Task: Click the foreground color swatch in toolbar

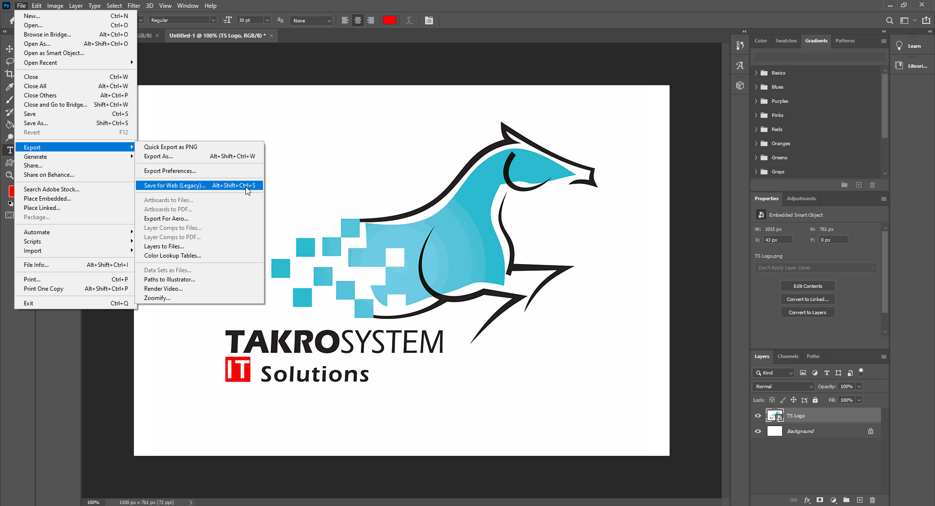Action: click(12, 191)
